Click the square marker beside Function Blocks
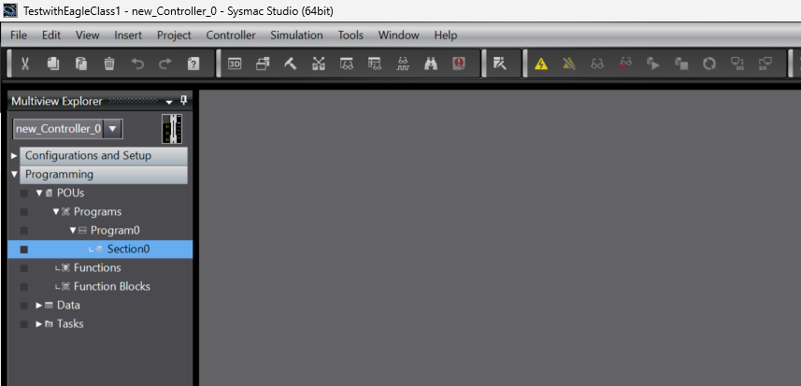 click(x=24, y=287)
